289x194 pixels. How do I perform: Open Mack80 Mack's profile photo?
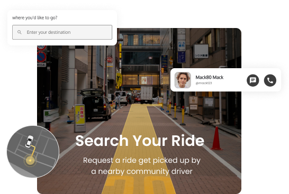coord(183,80)
